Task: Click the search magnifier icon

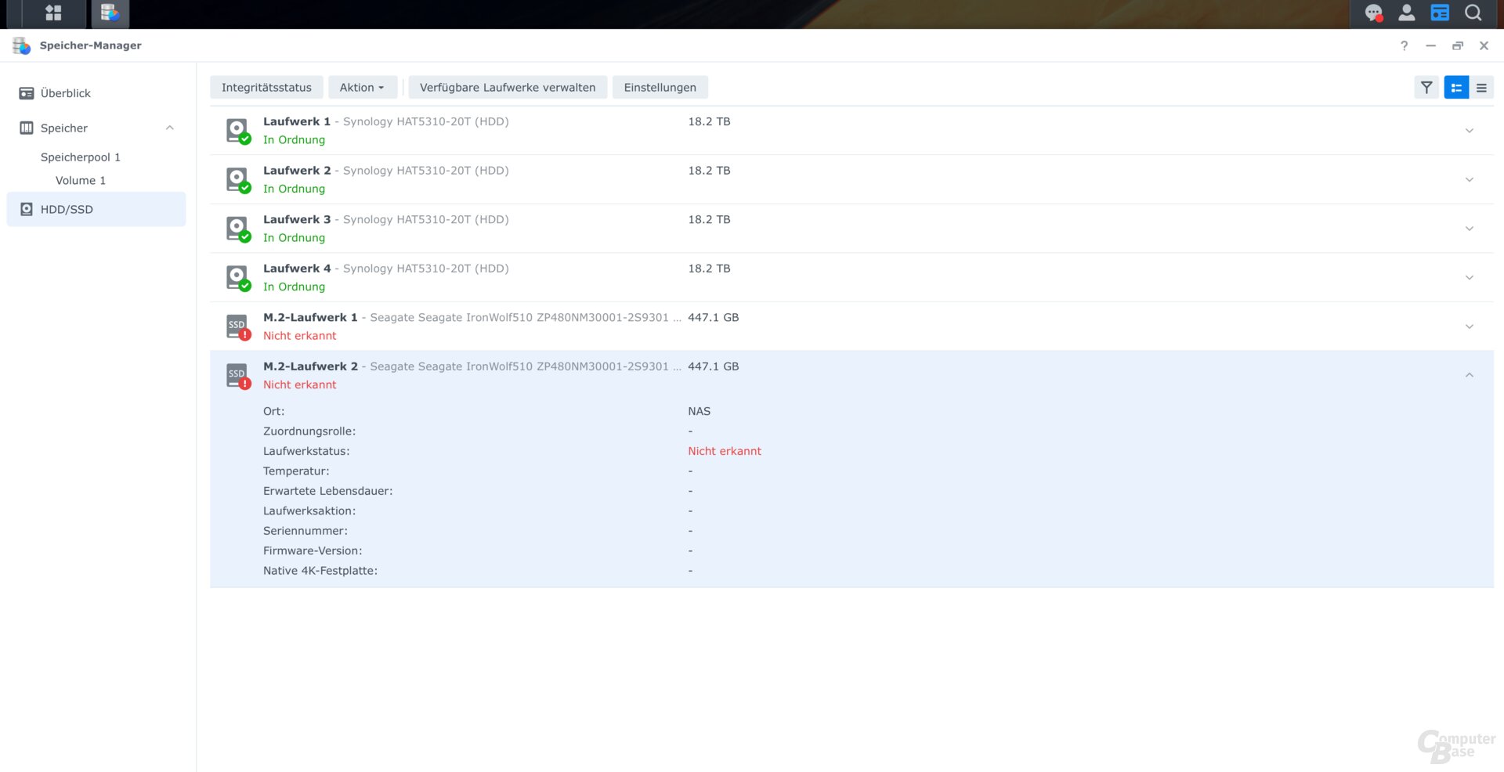Action: coord(1473,13)
